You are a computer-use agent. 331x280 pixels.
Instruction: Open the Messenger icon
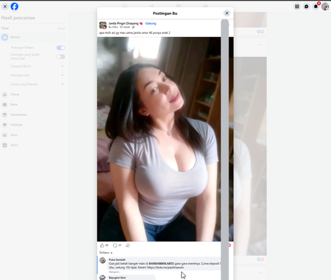pos(307,7)
